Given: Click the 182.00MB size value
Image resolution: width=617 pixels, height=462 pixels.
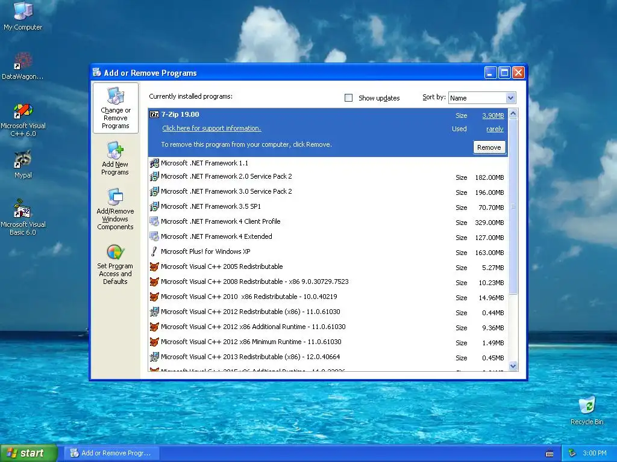Looking at the screenshot, I should (x=489, y=177).
